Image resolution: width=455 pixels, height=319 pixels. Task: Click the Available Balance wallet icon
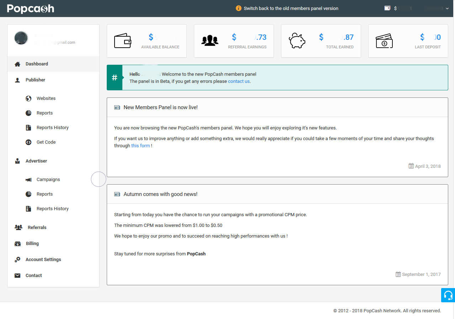(123, 41)
